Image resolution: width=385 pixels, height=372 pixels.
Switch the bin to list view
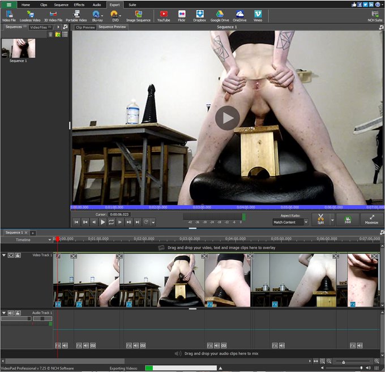[65, 35]
